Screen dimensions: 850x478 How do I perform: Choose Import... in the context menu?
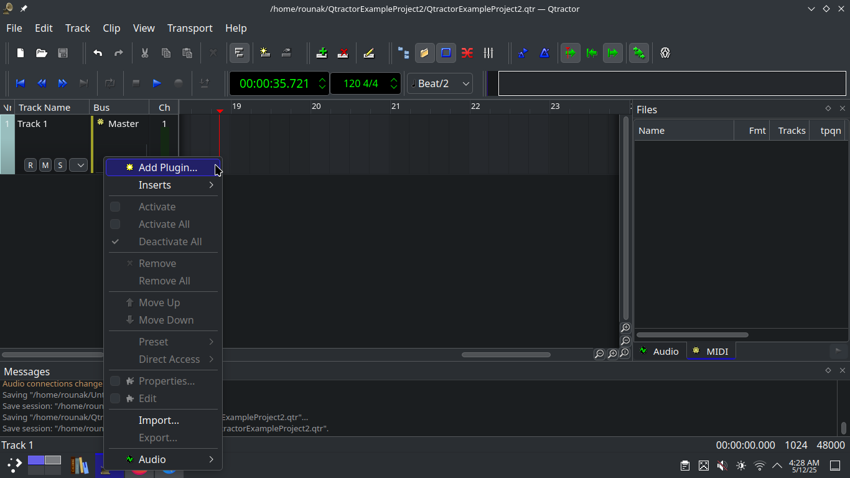pyautogui.click(x=159, y=420)
